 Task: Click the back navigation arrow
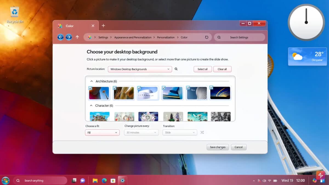[60, 37]
